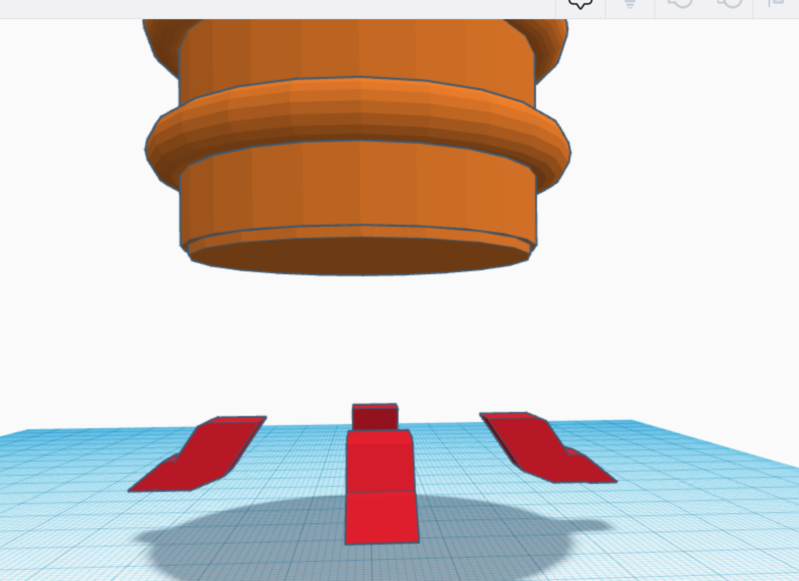799x581 pixels.
Task: Select the center bright red leg
Action: tap(381, 487)
